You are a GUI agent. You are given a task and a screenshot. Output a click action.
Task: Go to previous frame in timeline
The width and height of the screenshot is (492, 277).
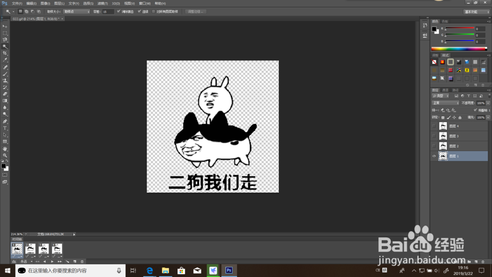[45, 261]
